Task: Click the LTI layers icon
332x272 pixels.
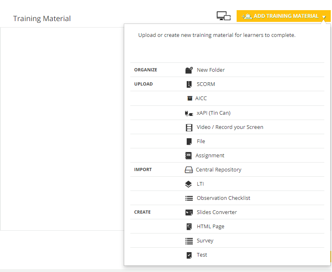Action: click(x=188, y=184)
